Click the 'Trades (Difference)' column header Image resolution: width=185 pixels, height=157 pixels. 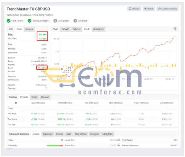tap(142, 103)
